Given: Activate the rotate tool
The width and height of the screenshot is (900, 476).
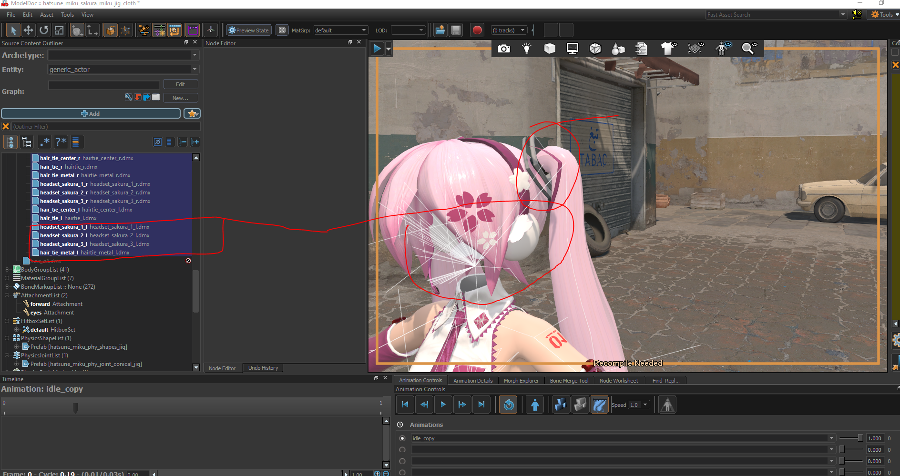Looking at the screenshot, I should (44, 30).
